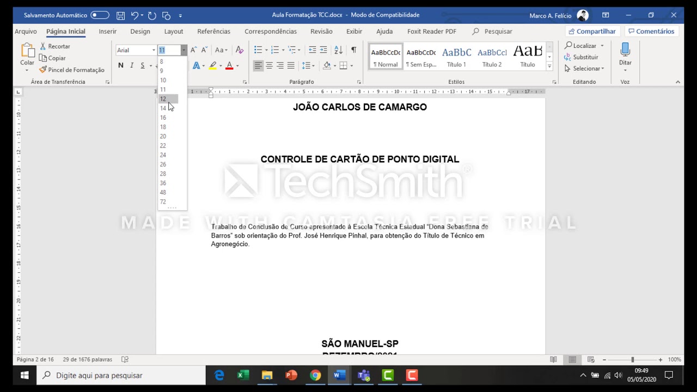Apply red font color
The width and height of the screenshot is (697, 392).
tap(229, 66)
